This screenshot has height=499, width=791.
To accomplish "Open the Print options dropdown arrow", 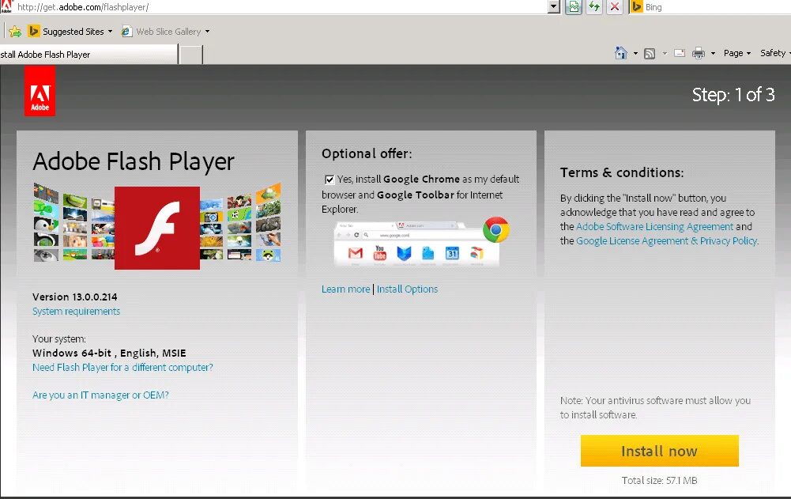I will (713, 53).
